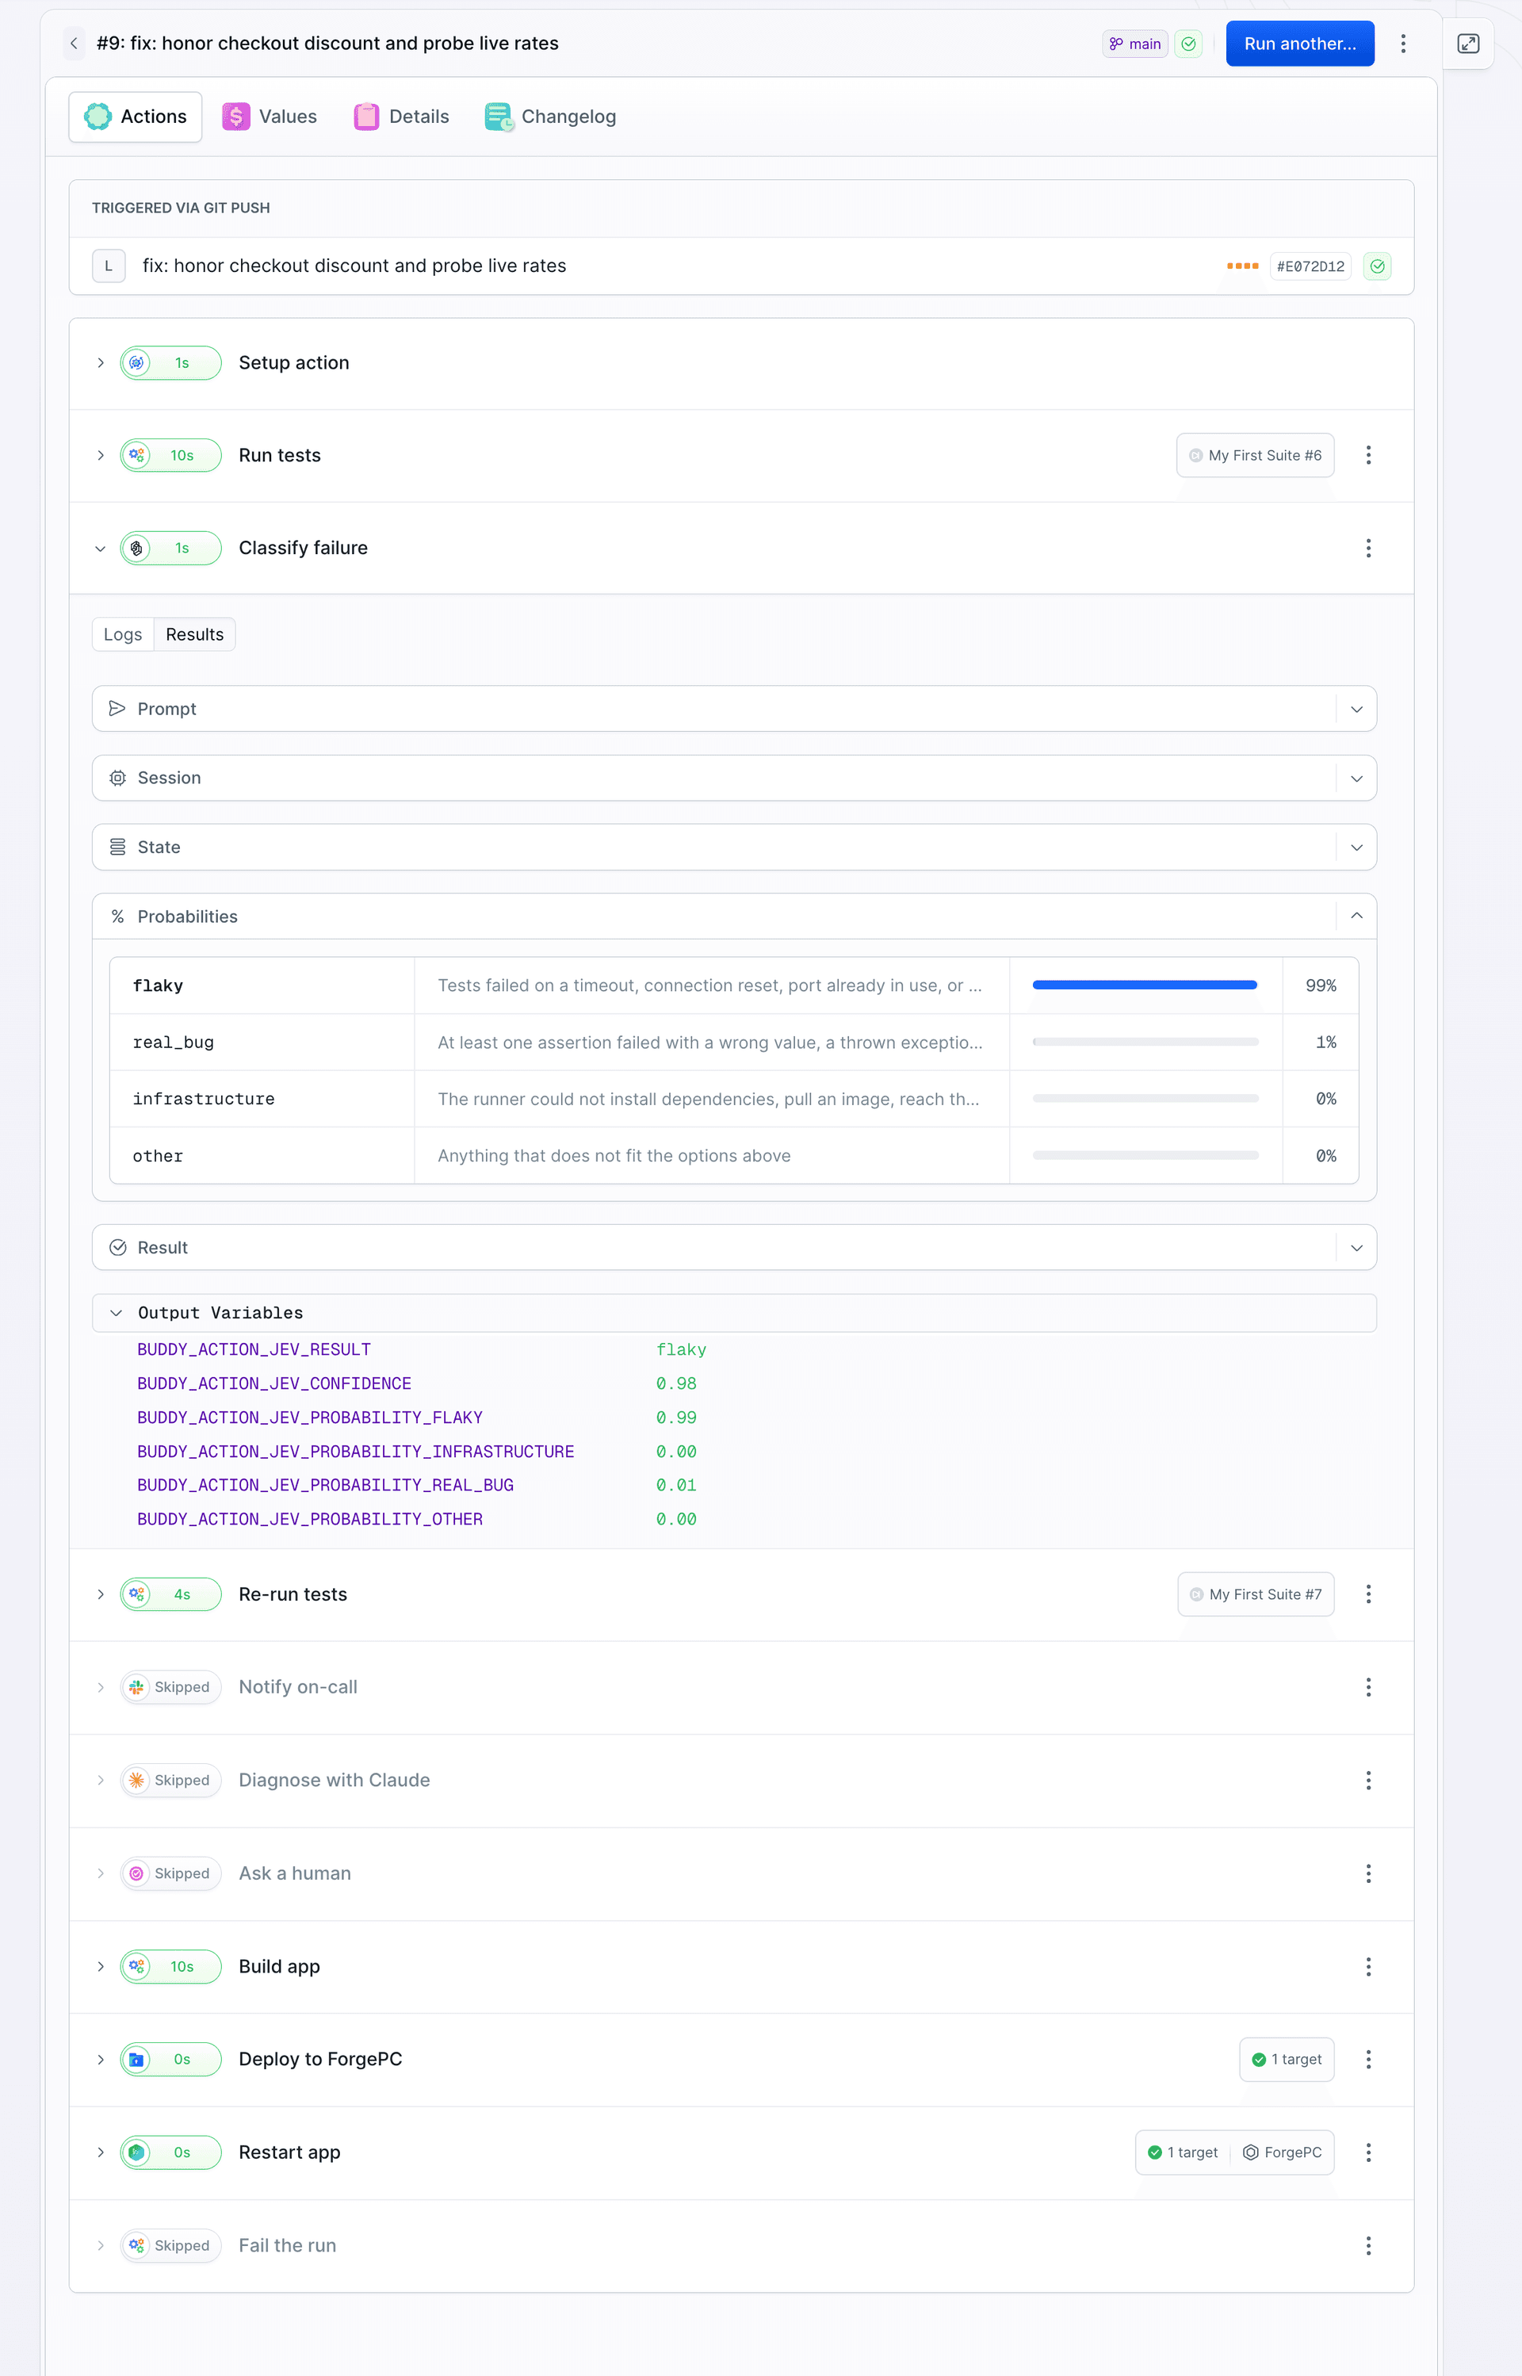1522x2376 pixels.
Task: Expand the Result section
Action: [x=733, y=1247]
